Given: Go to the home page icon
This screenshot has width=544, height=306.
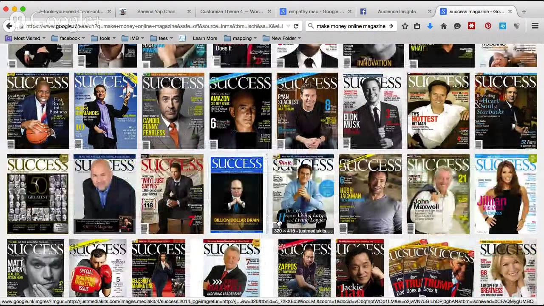Looking at the screenshot, I should [x=444, y=26].
